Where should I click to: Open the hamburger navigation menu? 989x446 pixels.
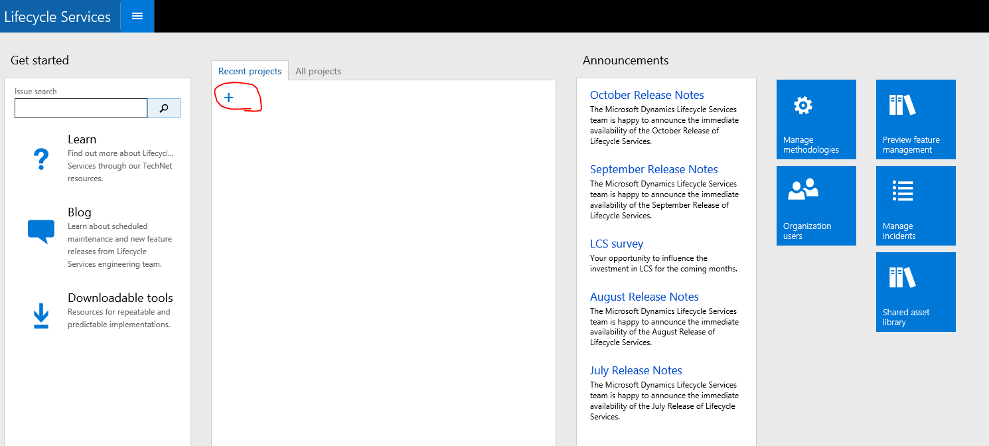tap(137, 16)
